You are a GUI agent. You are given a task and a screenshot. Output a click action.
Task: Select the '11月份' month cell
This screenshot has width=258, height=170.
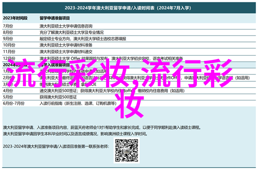tap(9, 52)
